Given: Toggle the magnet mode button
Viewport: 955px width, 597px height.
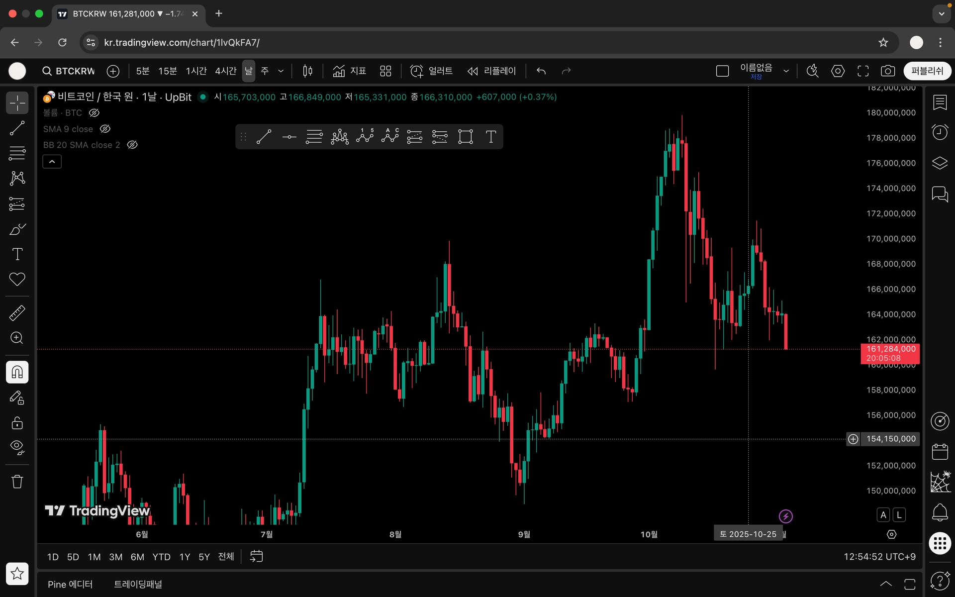Looking at the screenshot, I should pos(17,372).
